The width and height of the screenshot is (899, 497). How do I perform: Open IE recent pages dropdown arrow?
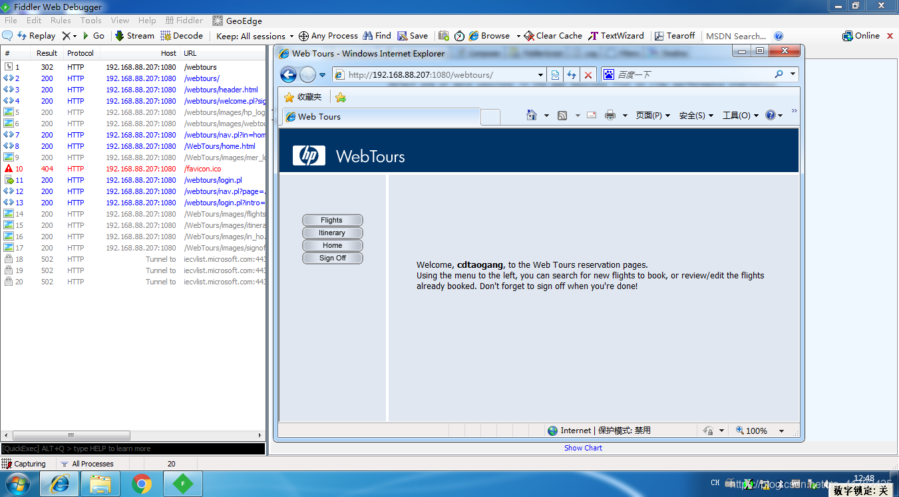click(x=322, y=75)
